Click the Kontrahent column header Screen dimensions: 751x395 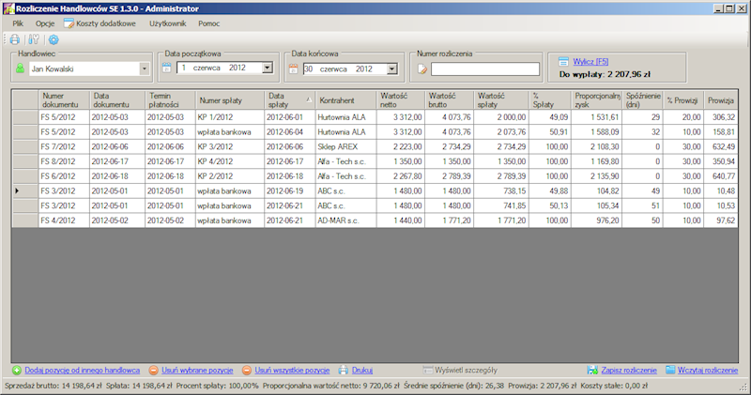coord(345,100)
